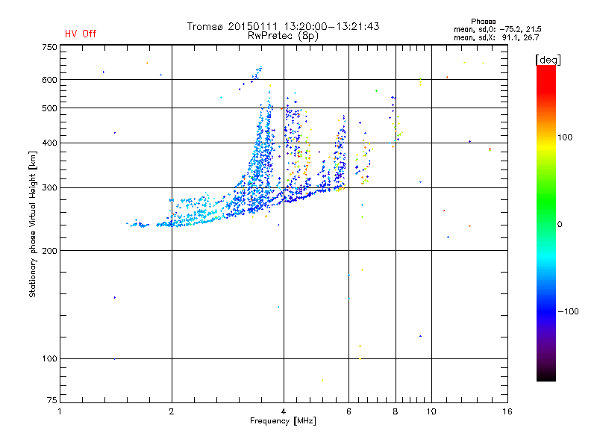Click the '500' y-axis tick label
The height and width of the screenshot is (448, 597).
click(x=49, y=108)
